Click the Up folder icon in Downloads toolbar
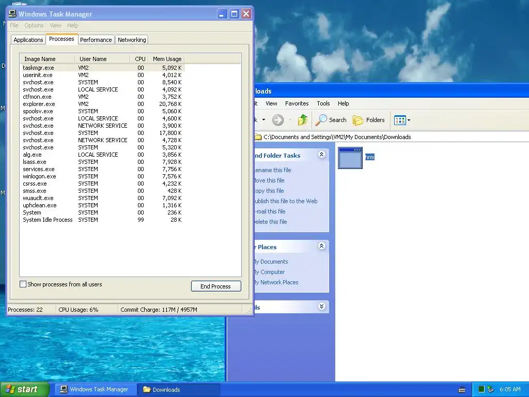529x397 pixels. [303, 120]
